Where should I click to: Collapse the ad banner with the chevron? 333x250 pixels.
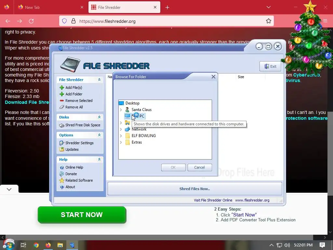tap(9, 189)
